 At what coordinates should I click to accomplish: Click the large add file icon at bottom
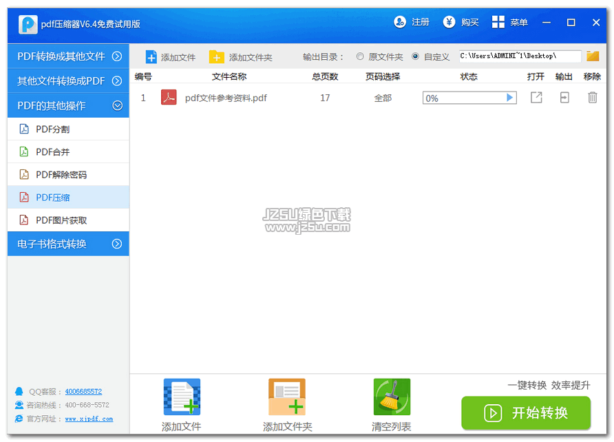182,397
